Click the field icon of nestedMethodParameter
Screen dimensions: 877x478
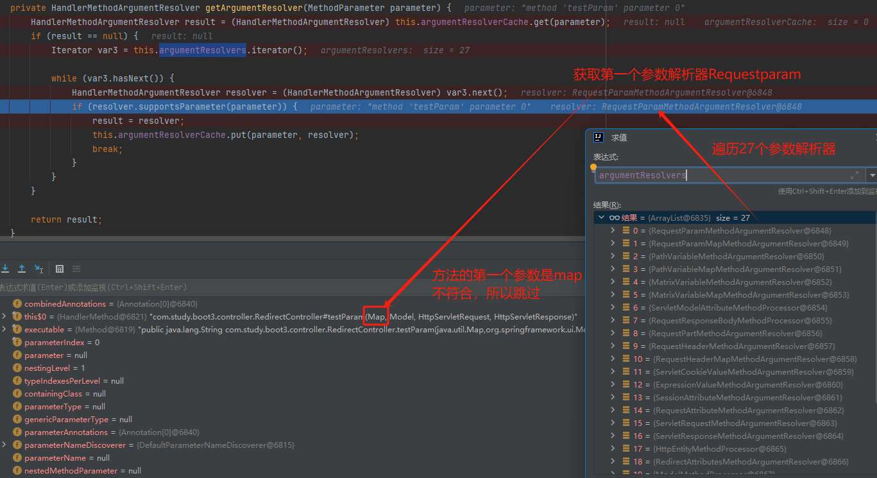[17, 470]
